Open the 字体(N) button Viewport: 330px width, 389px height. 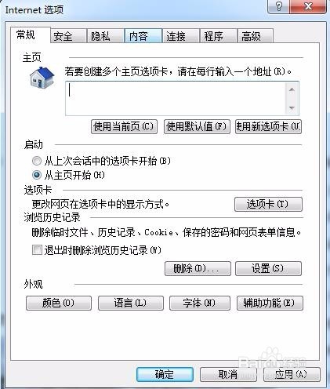200,303
